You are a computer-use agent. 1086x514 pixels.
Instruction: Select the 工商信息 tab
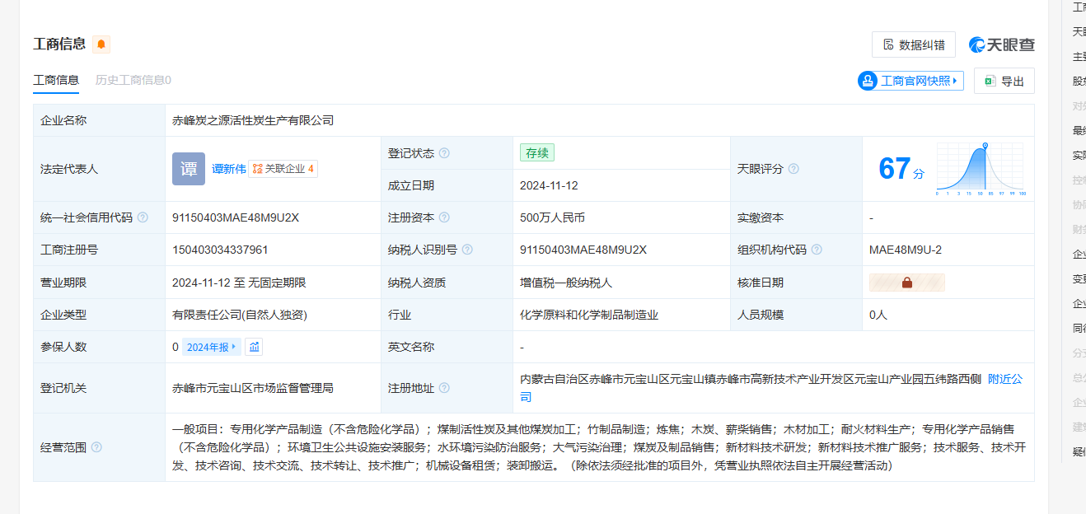pyautogui.click(x=56, y=80)
